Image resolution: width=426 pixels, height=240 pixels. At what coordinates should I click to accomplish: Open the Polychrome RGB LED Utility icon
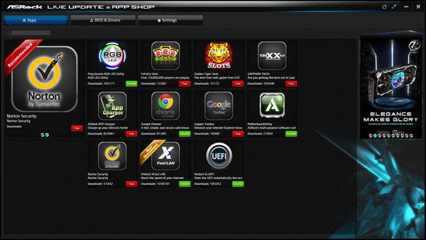tap(112, 56)
